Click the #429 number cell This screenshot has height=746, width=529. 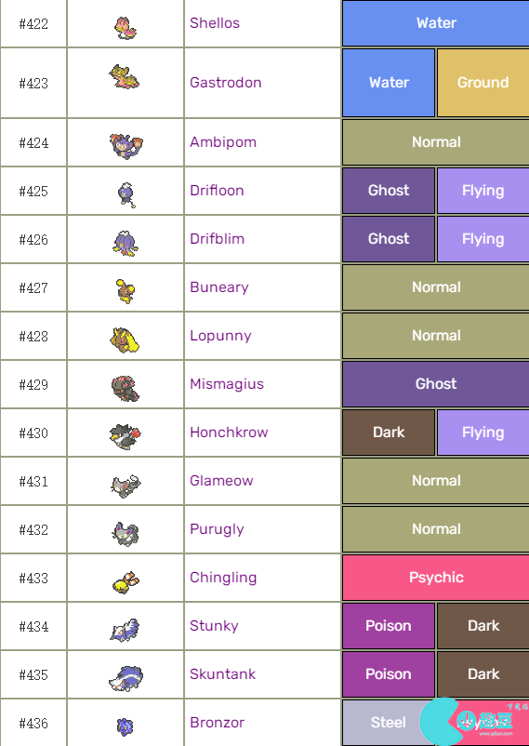tap(33, 384)
